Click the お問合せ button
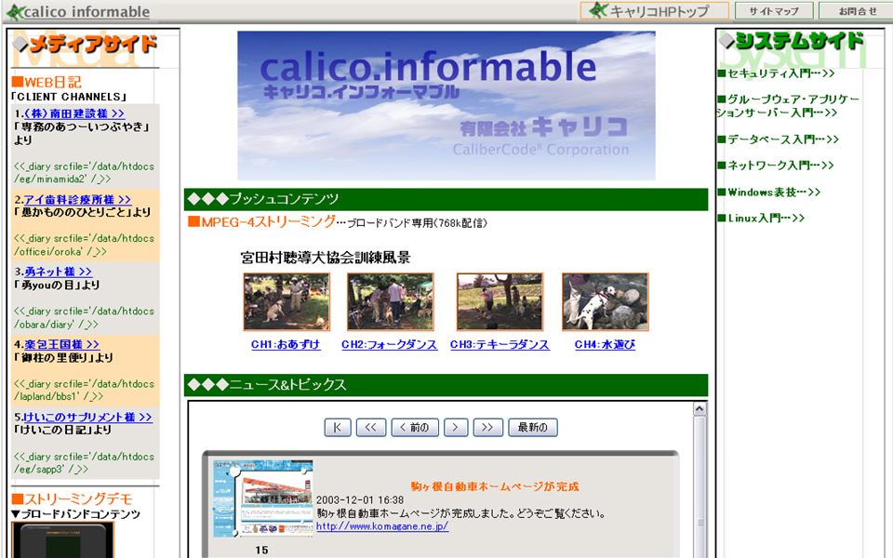893x558 pixels. 856,11
